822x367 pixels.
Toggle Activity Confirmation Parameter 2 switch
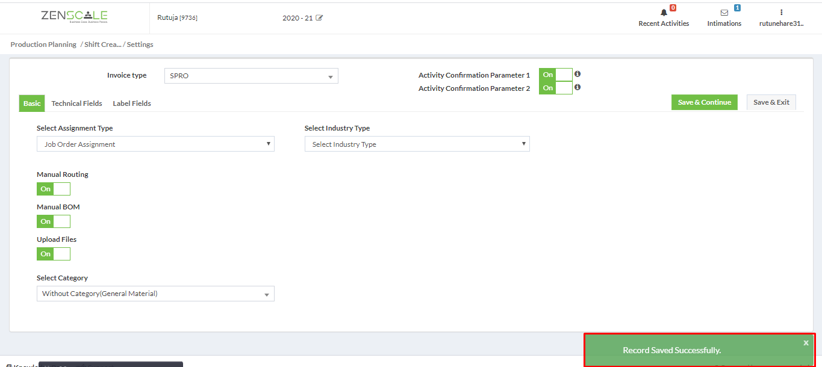coord(556,88)
